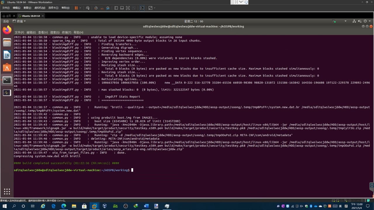The image size is (374, 210).
Task: Click Send Ctrl+Alt+Del toolbar icon
Action: 88,8
